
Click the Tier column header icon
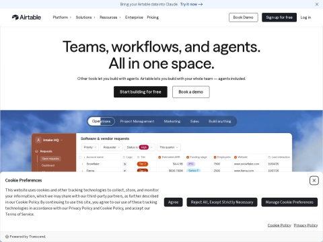tap(139, 157)
